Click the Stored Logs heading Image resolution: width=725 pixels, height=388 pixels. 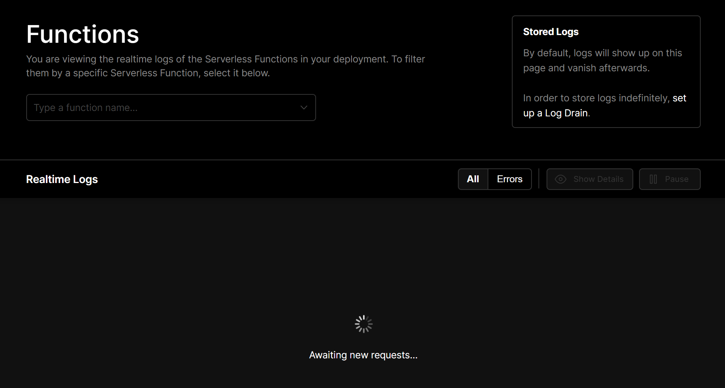click(x=551, y=32)
